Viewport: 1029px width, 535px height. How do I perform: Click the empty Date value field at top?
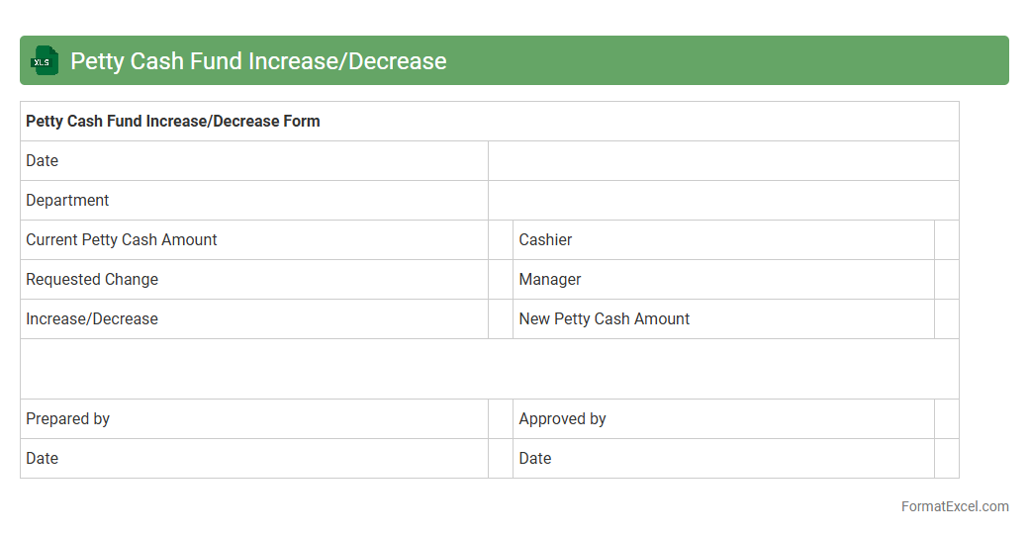point(722,161)
